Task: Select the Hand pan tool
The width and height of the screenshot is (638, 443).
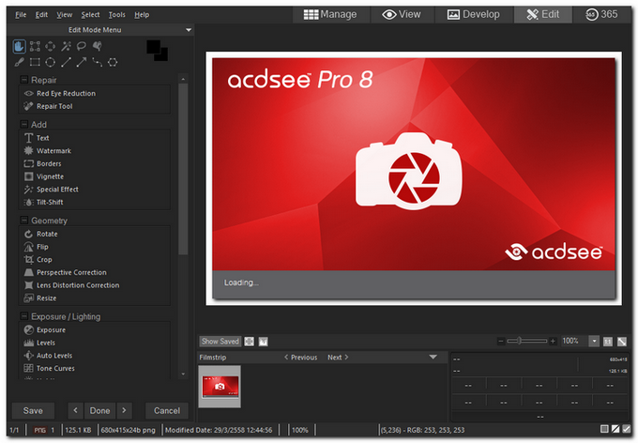Action: pyautogui.click(x=19, y=46)
